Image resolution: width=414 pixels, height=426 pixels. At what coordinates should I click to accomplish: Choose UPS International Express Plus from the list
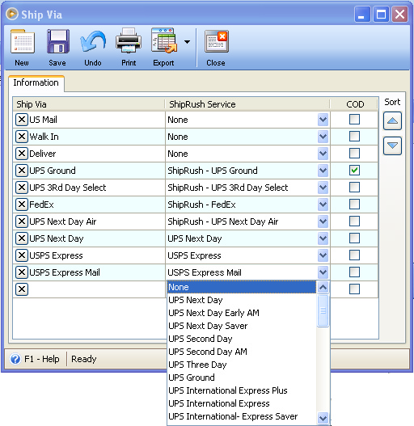point(242,390)
